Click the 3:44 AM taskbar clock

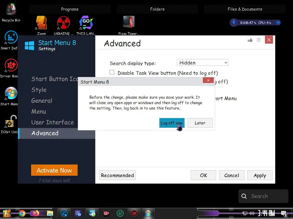click(x=266, y=213)
